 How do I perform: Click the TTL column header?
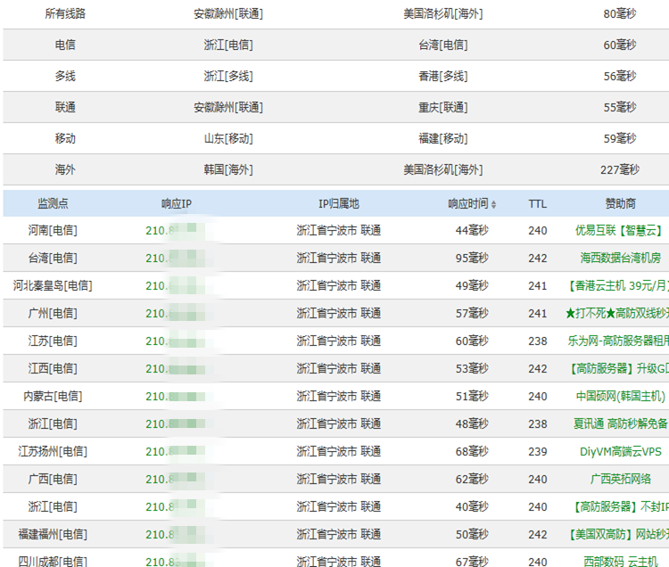[538, 204]
